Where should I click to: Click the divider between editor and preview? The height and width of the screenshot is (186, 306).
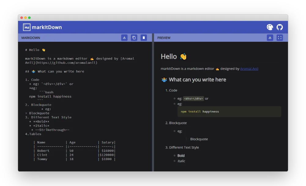tap(153, 102)
